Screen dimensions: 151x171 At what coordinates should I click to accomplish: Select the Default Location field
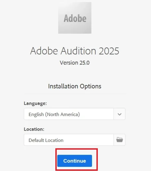pos(69,140)
